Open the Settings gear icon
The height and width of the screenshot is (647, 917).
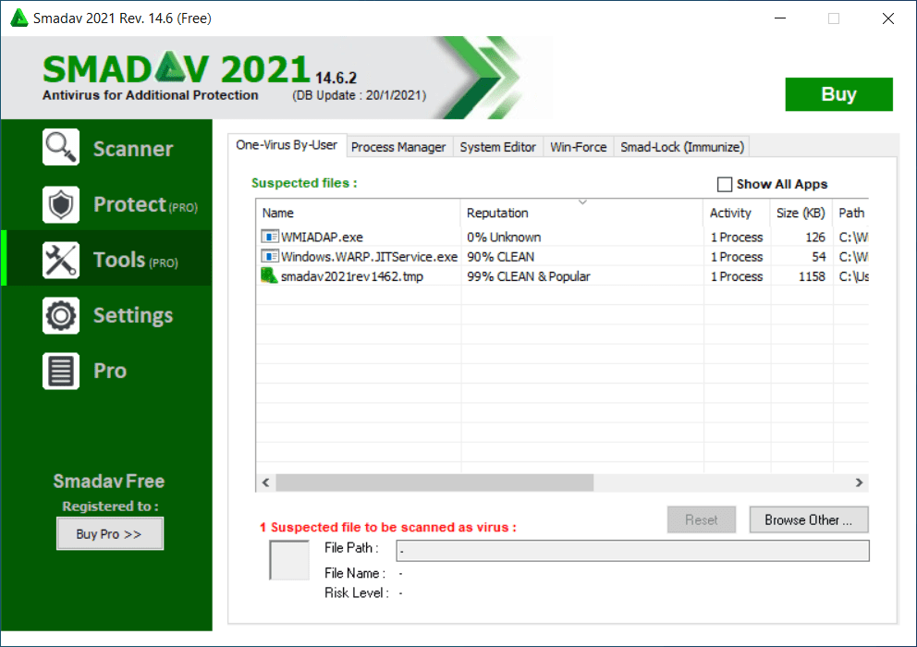61,315
